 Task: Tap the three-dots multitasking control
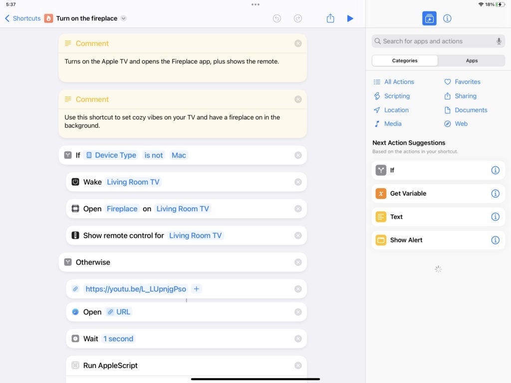255,4
